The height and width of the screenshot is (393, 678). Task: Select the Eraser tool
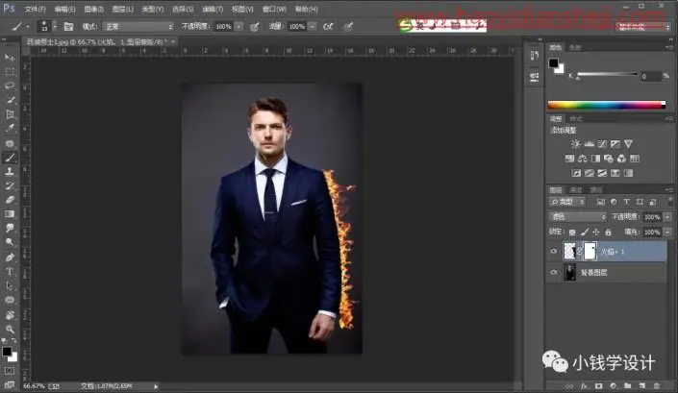10,200
